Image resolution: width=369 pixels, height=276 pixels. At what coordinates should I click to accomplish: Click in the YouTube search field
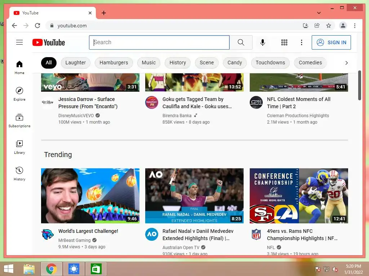(159, 42)
